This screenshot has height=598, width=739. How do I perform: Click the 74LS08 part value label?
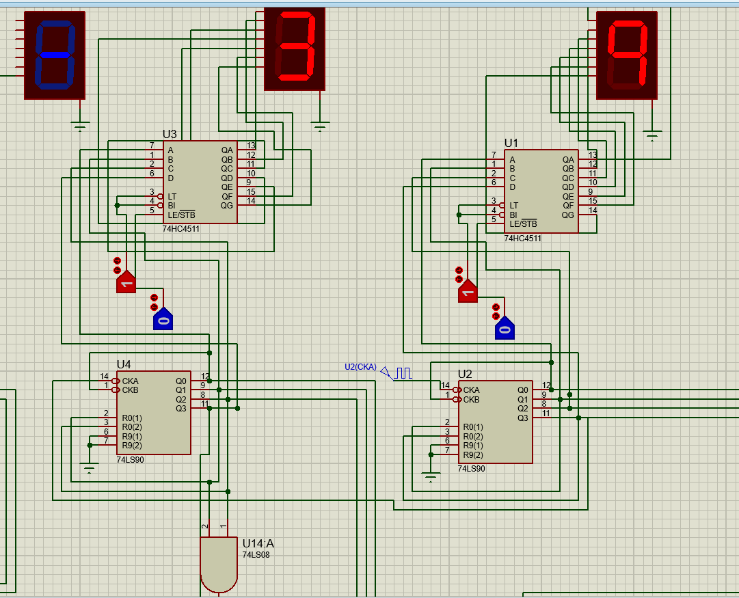256,555
